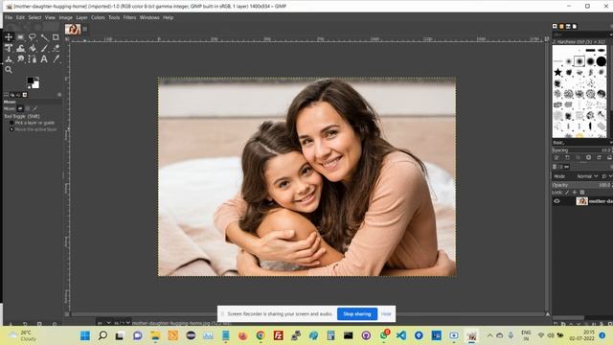The height and width of the screenshot is (345, 613).
Task: Open the Edit menu
Action: coord(20,17)
